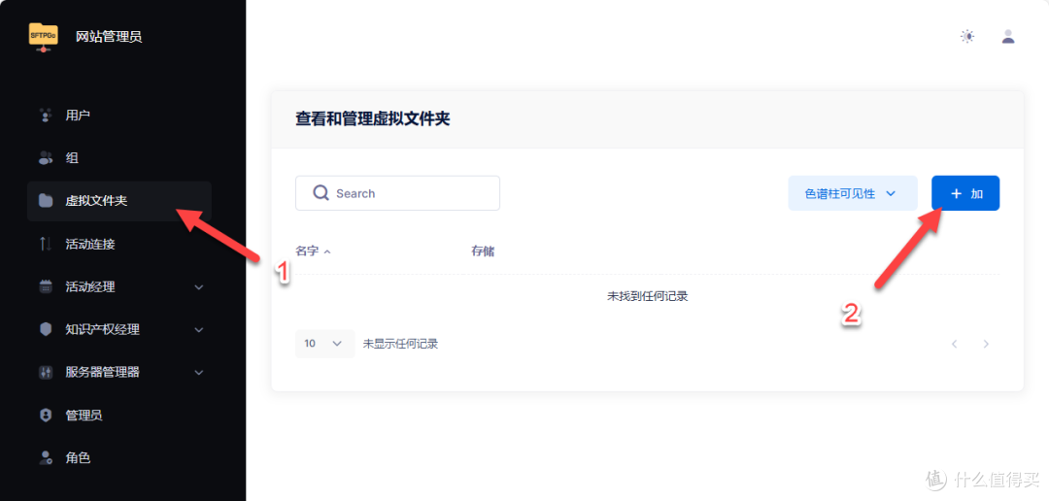Open the 管理员 menu item

pyautogui.click(x=119, y=415)
